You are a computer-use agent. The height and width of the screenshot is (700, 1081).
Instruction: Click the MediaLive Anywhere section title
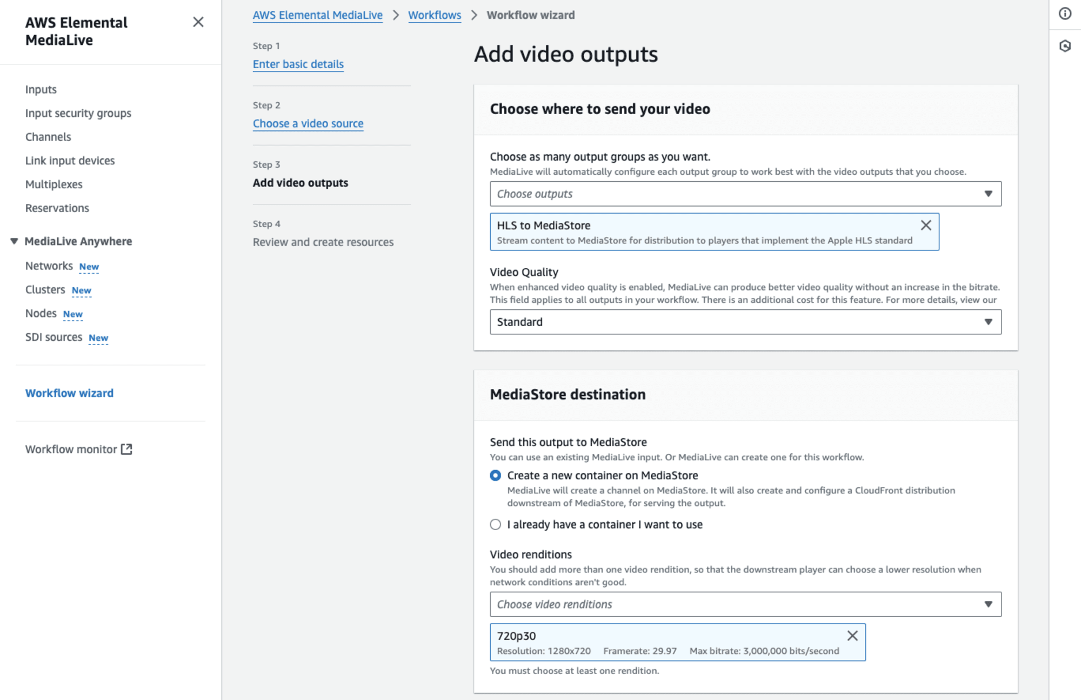(78, 241)
